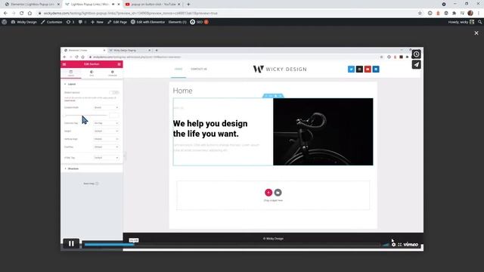
Task: Pause the Vimeo video
Action: (x=71, y=243)
